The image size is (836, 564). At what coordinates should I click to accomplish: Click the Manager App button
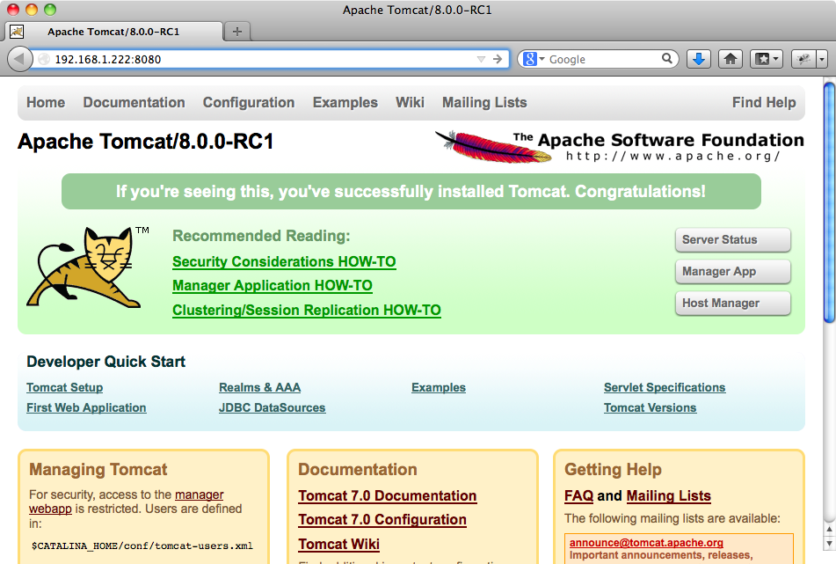(732, 271)
